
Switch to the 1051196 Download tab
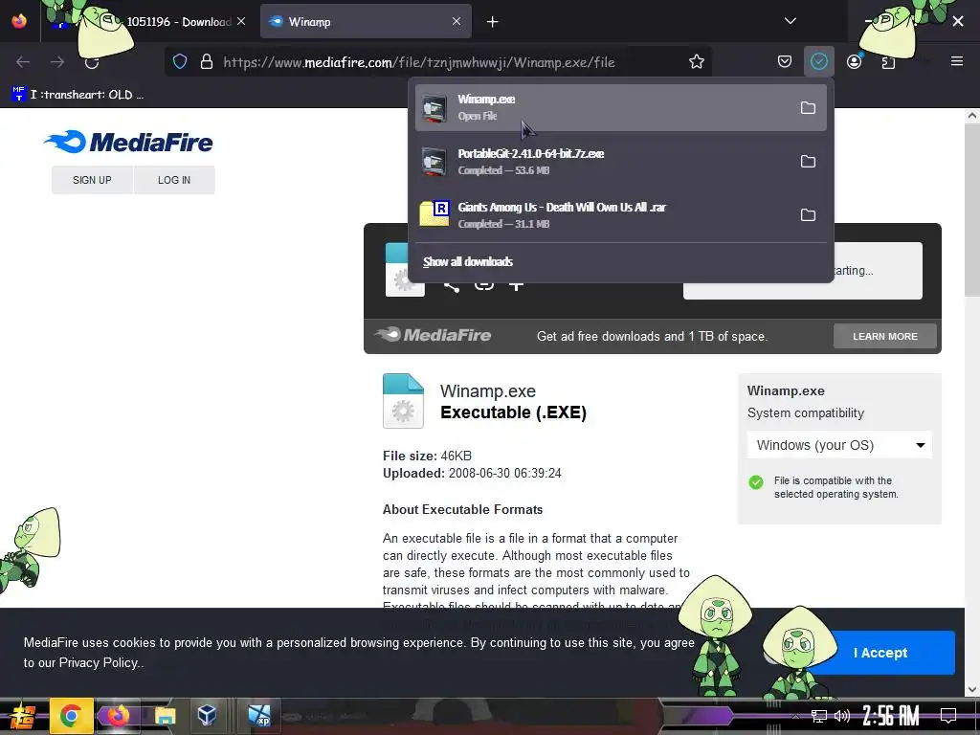[150, 21]
